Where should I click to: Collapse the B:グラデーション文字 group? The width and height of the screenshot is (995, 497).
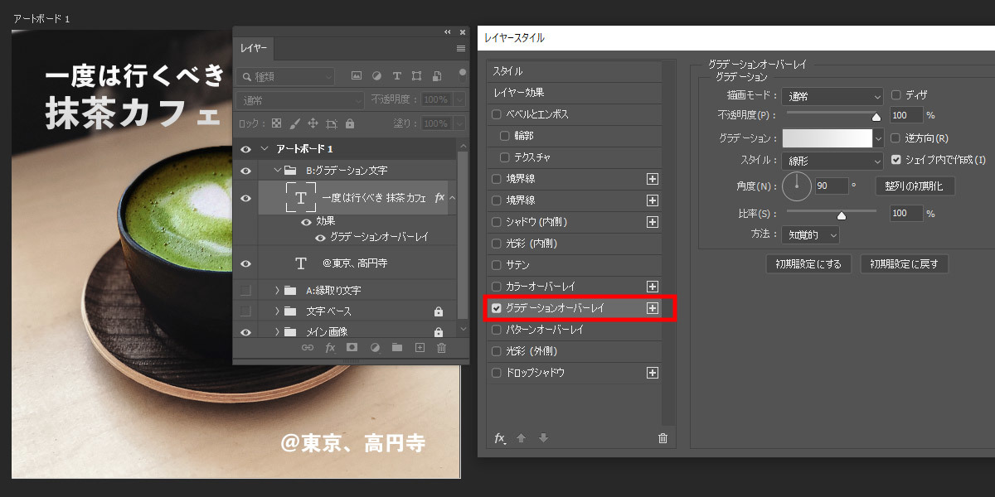click(x=278, y=170)
